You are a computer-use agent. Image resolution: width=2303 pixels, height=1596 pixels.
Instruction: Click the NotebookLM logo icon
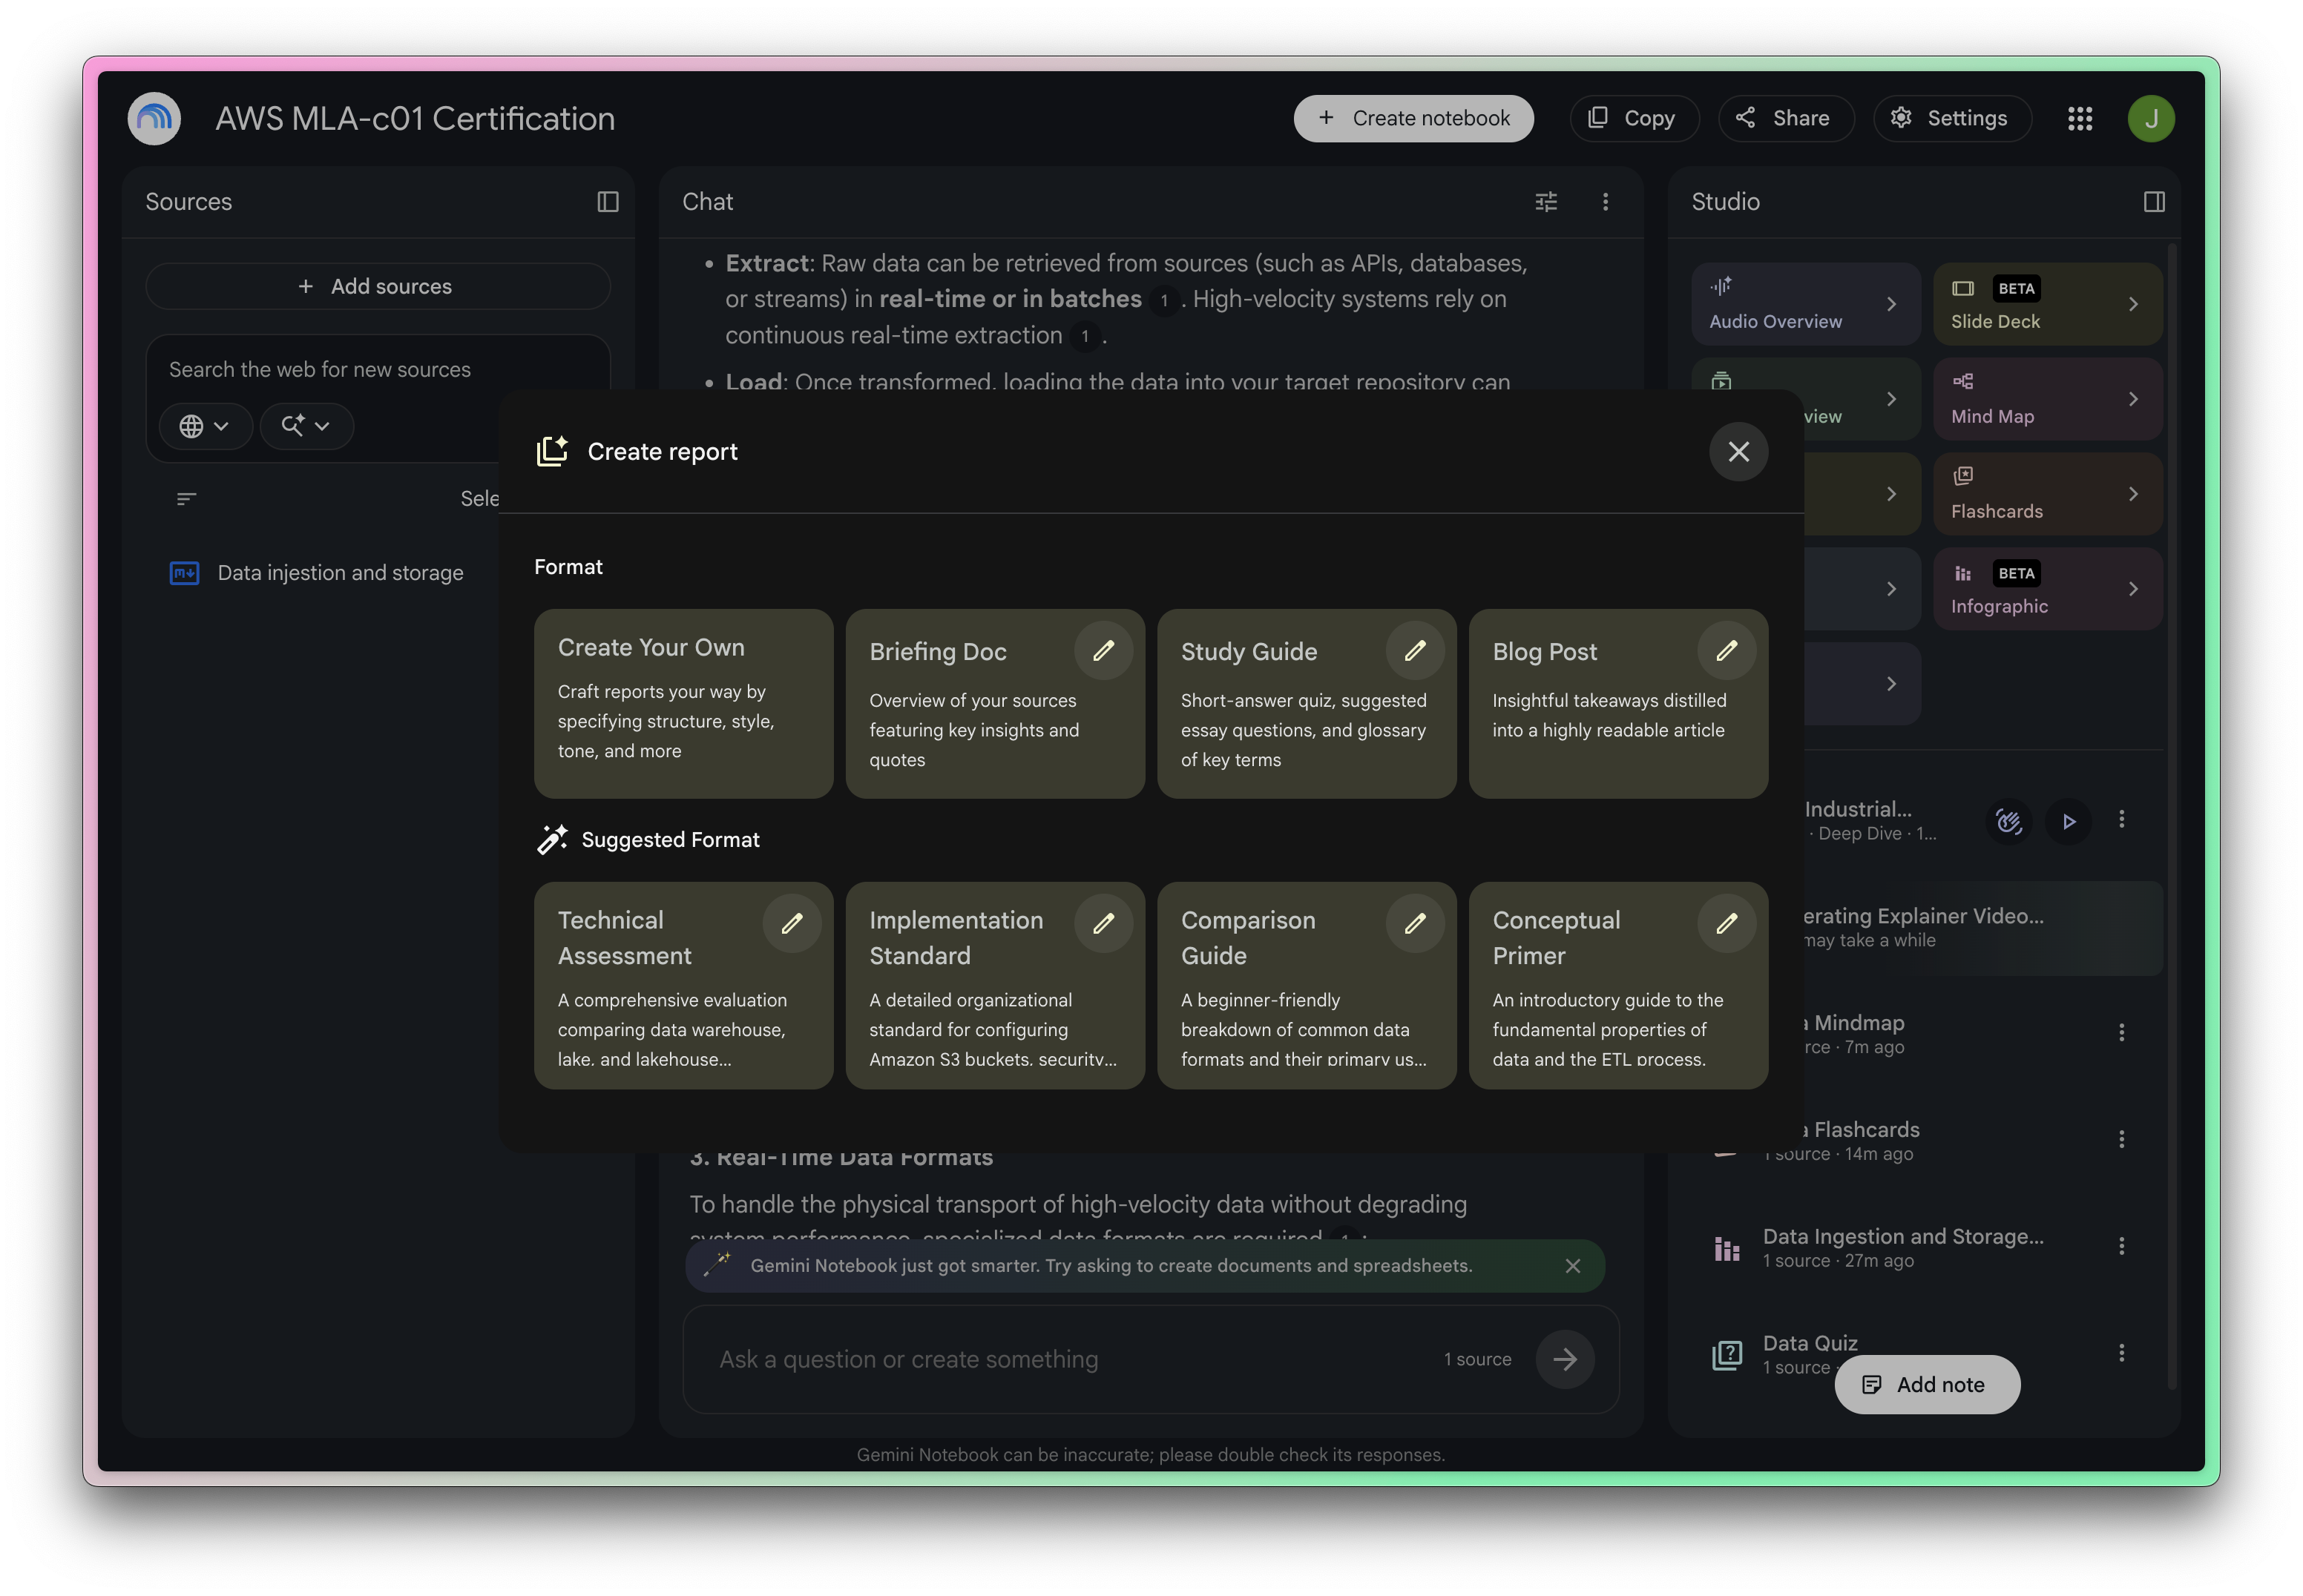(154, 119)
